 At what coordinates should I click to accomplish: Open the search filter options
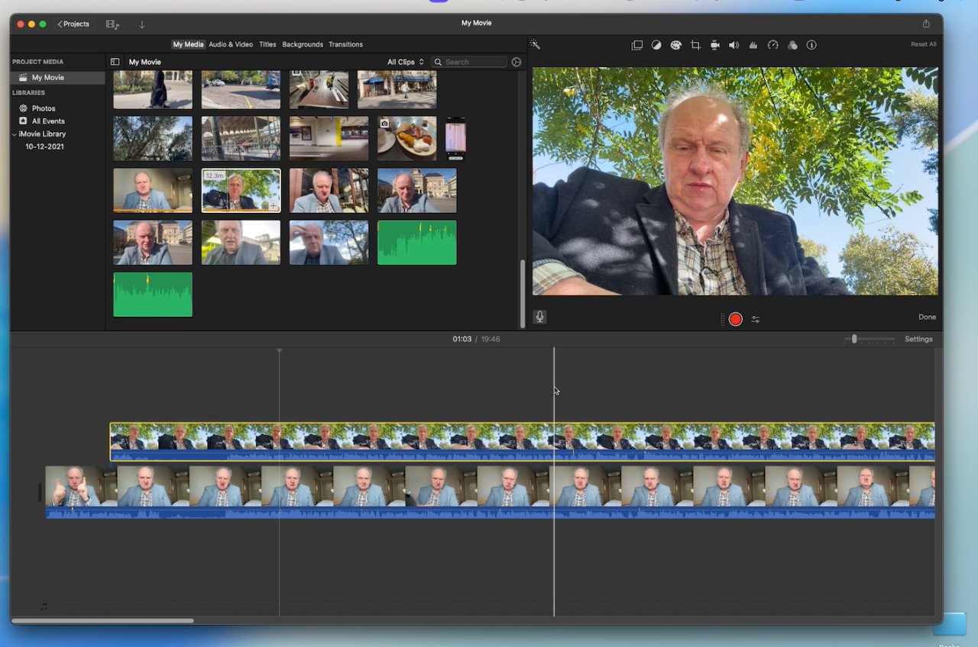[516, 62]
